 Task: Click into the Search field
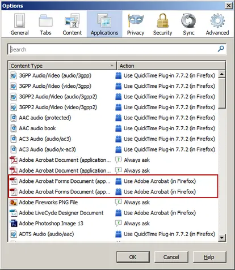point(117,49)
